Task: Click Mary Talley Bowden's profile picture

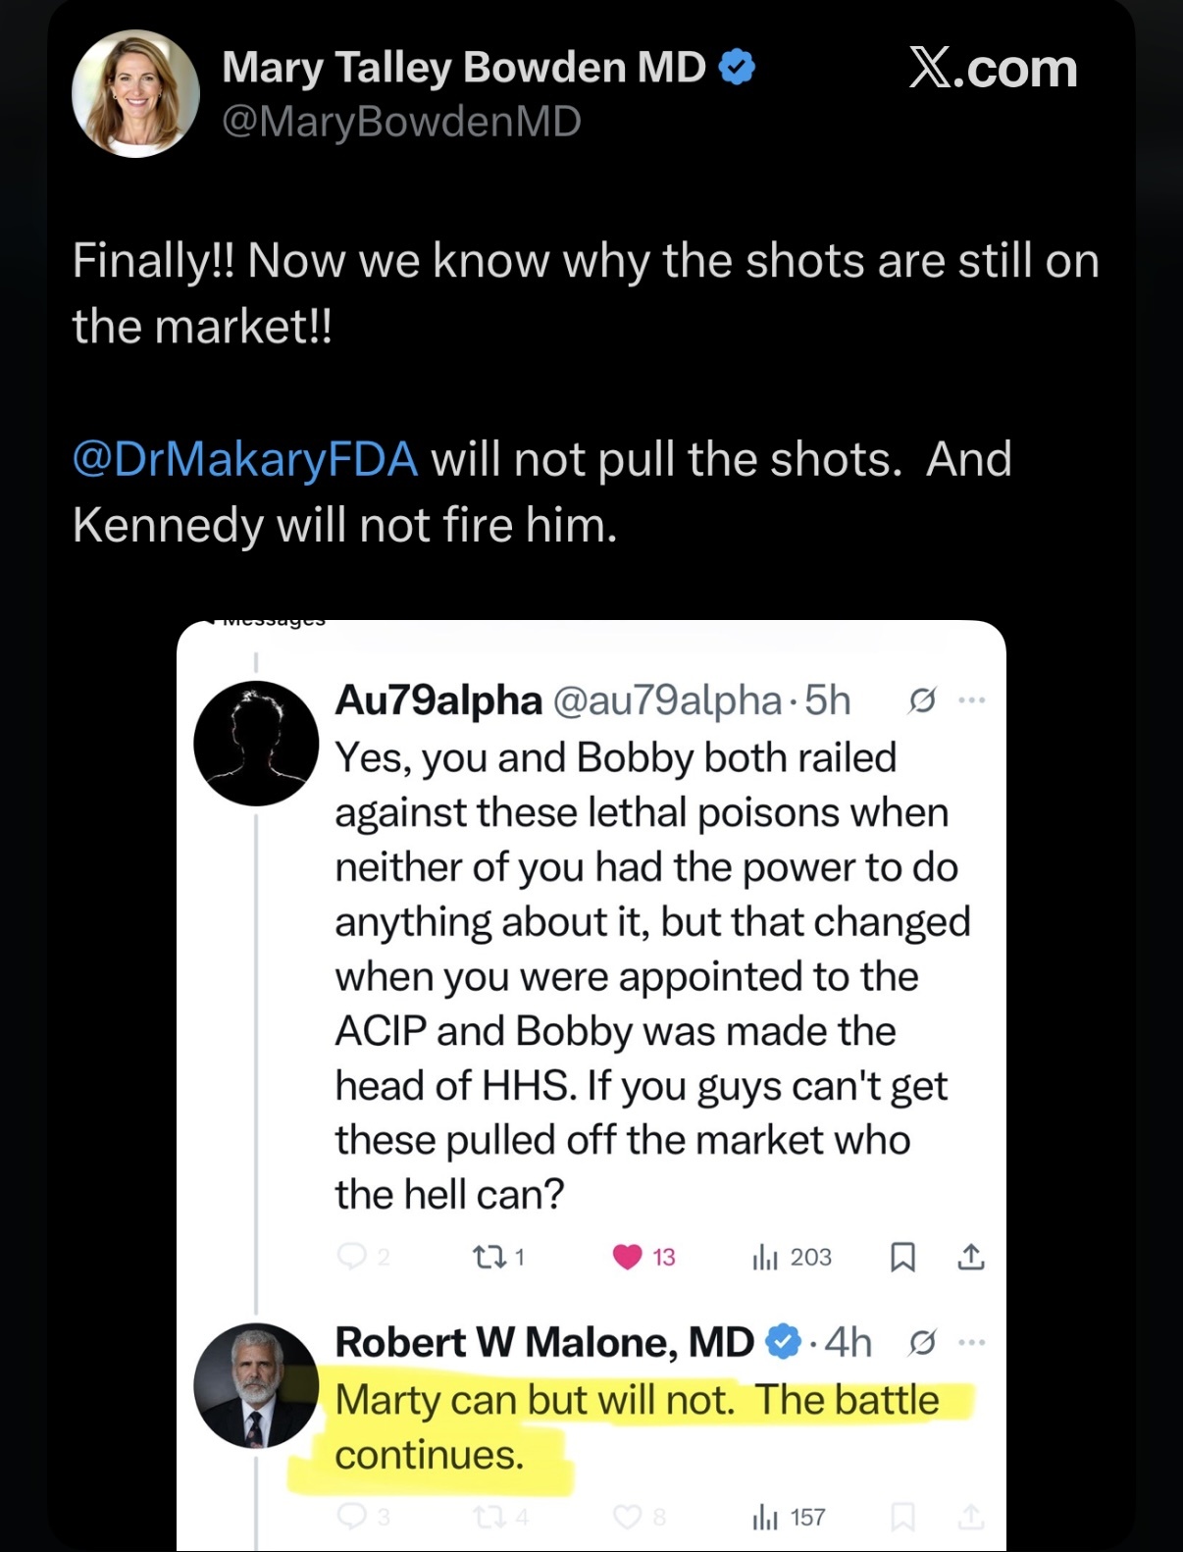Action: click(135, 94)
